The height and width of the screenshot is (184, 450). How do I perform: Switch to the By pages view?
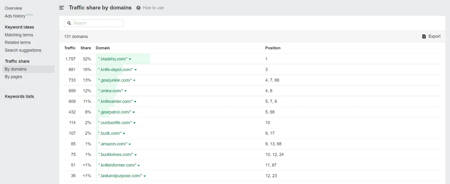coord(13,77)
